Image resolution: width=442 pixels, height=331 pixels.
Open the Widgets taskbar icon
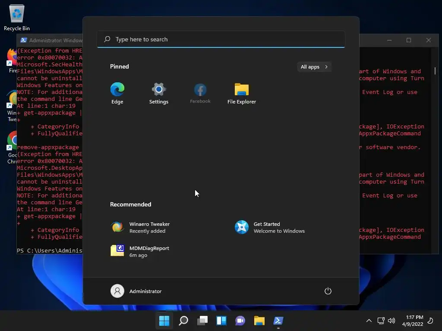coord(221,321)
